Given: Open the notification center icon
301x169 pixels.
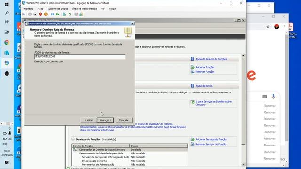Looking at the screenshot, I should pos(7,163).
